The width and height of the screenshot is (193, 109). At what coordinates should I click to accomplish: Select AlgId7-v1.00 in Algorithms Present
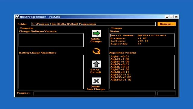[x=120, y=69]
